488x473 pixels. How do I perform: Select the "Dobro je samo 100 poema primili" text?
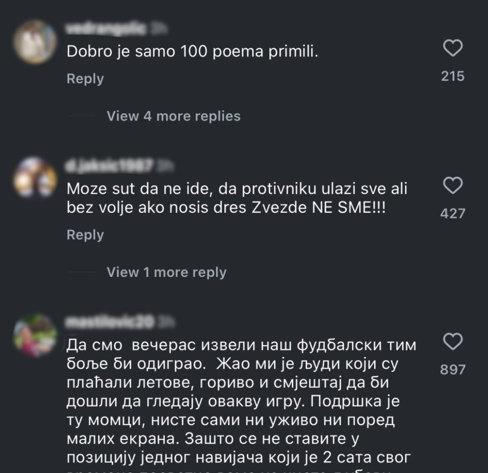coord(192,52)
